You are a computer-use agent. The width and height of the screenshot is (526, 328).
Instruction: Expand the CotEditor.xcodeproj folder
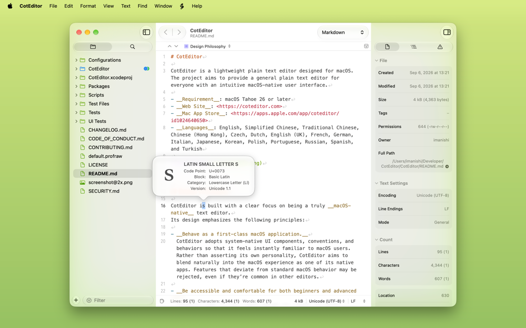76,77
